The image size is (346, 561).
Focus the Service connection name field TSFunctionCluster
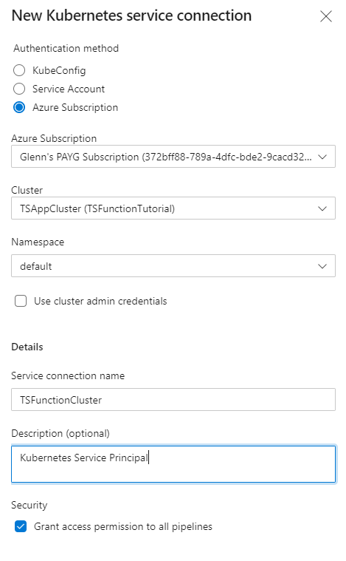tap(173, 400)
